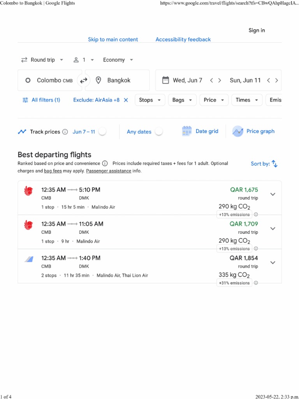Swap origin and destination with the arrows icon
The height and width of the screenshot is (399, 299).
84,80
